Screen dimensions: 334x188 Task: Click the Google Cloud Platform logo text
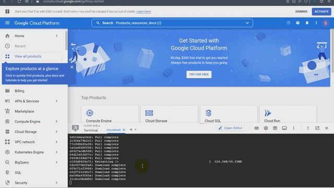[x=37, y=23]
